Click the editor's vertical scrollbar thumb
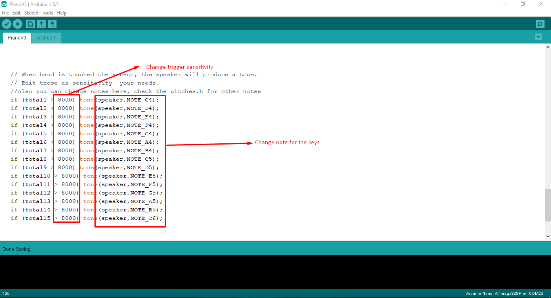 click(548, 205)
